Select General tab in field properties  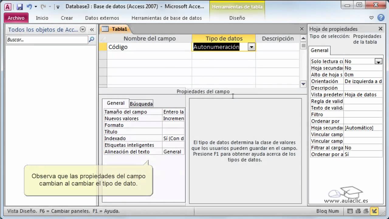(x=115, y=103)
